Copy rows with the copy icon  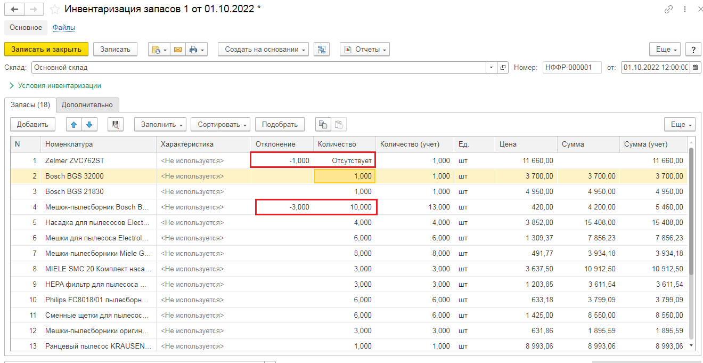point(323,124)
